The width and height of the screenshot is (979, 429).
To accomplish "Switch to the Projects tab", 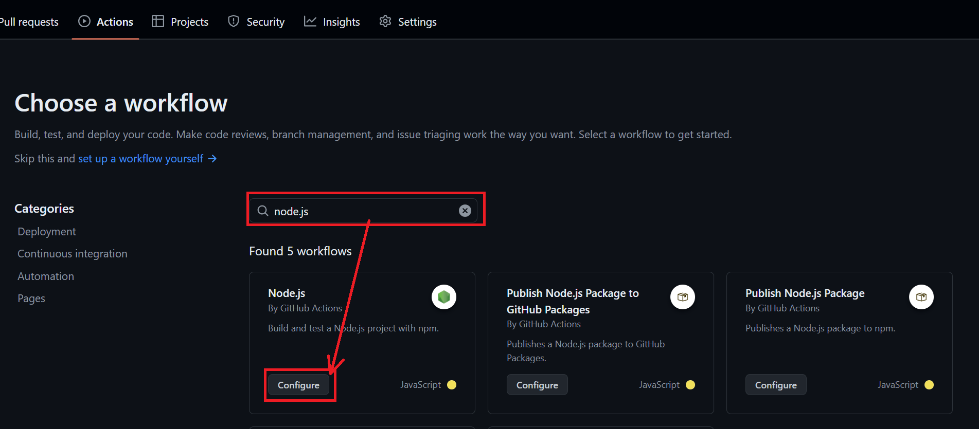I will click(180, 22).
